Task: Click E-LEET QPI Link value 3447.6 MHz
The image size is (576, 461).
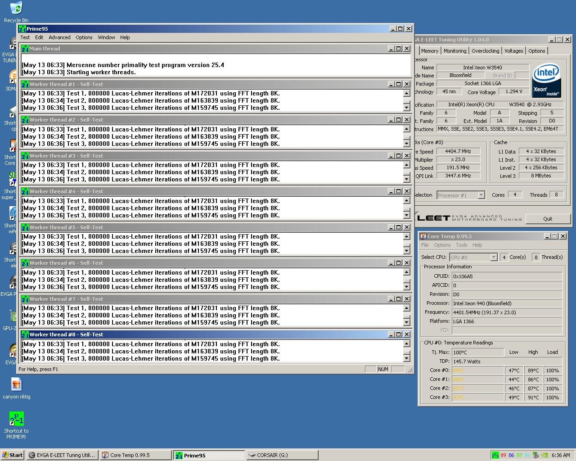Action: (458, 176)
